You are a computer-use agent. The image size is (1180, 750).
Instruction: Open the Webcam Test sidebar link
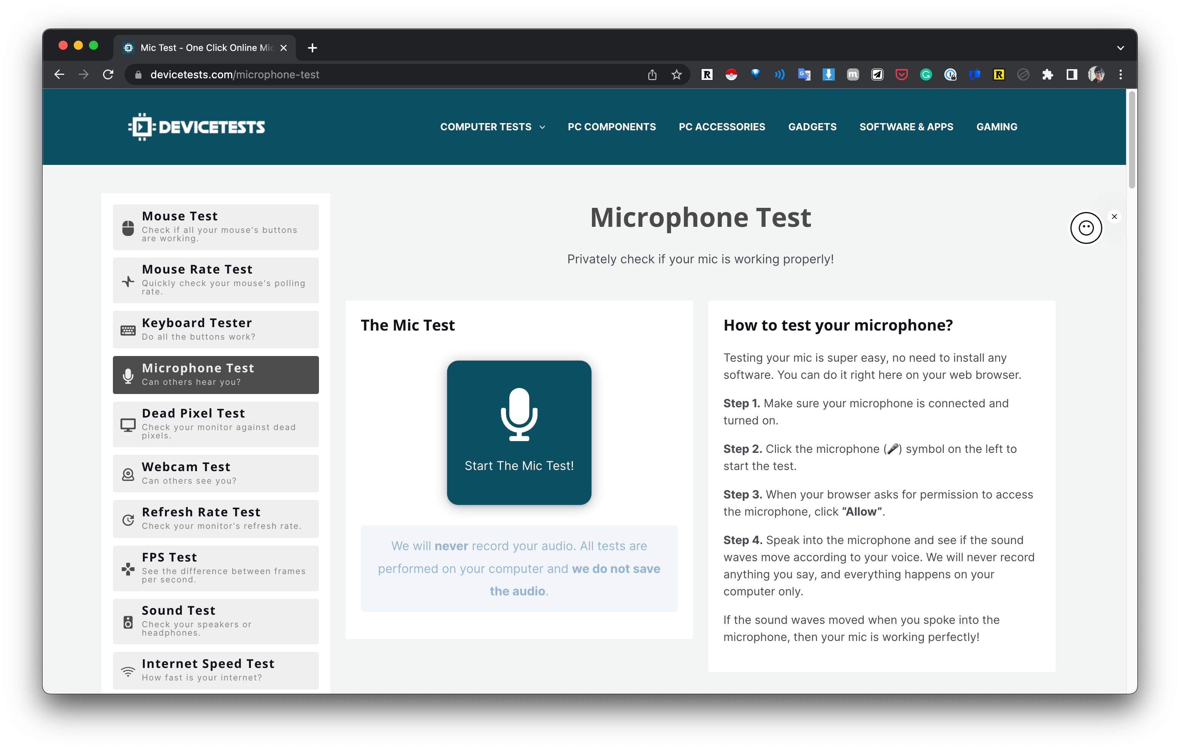coord(216,473)
